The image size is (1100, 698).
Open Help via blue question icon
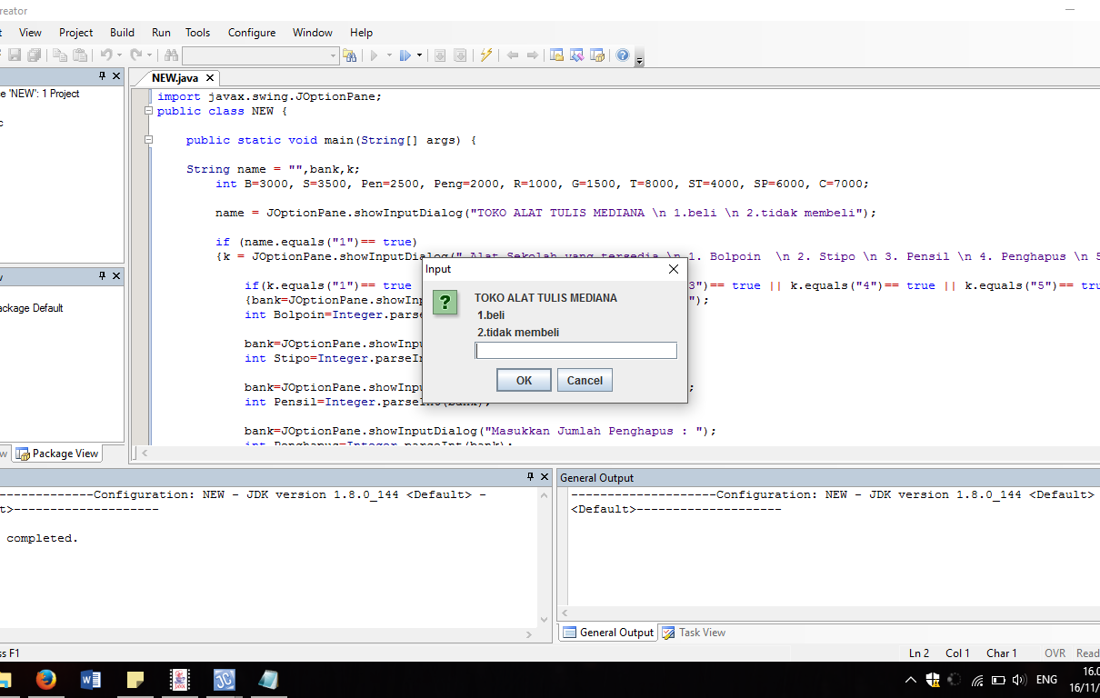pos(623,55)
